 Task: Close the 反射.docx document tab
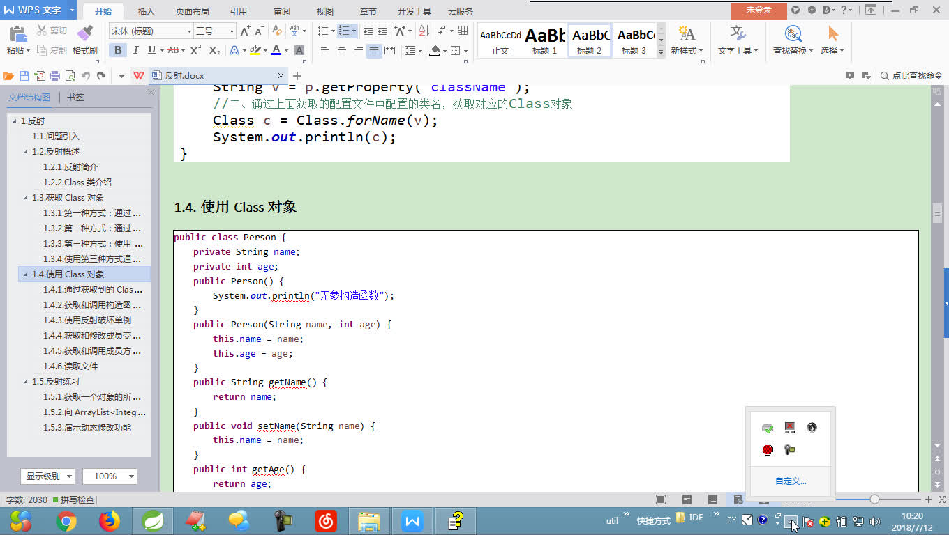281,75
